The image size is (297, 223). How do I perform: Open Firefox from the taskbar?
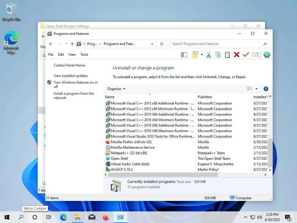coord(106,217)
